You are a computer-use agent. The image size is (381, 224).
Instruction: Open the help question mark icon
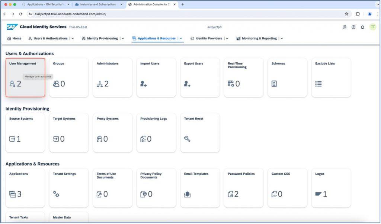353,27
